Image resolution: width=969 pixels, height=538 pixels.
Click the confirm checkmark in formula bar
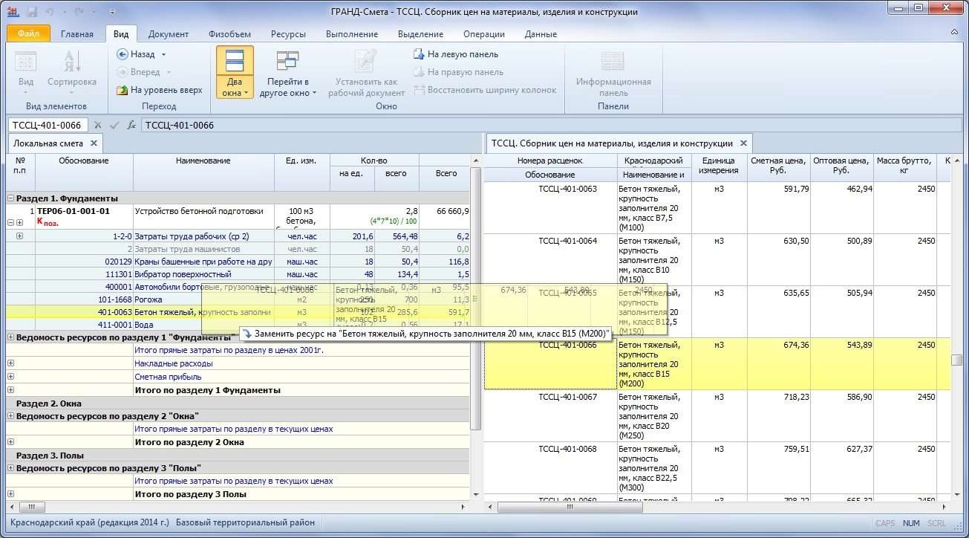tap(114, 125)
